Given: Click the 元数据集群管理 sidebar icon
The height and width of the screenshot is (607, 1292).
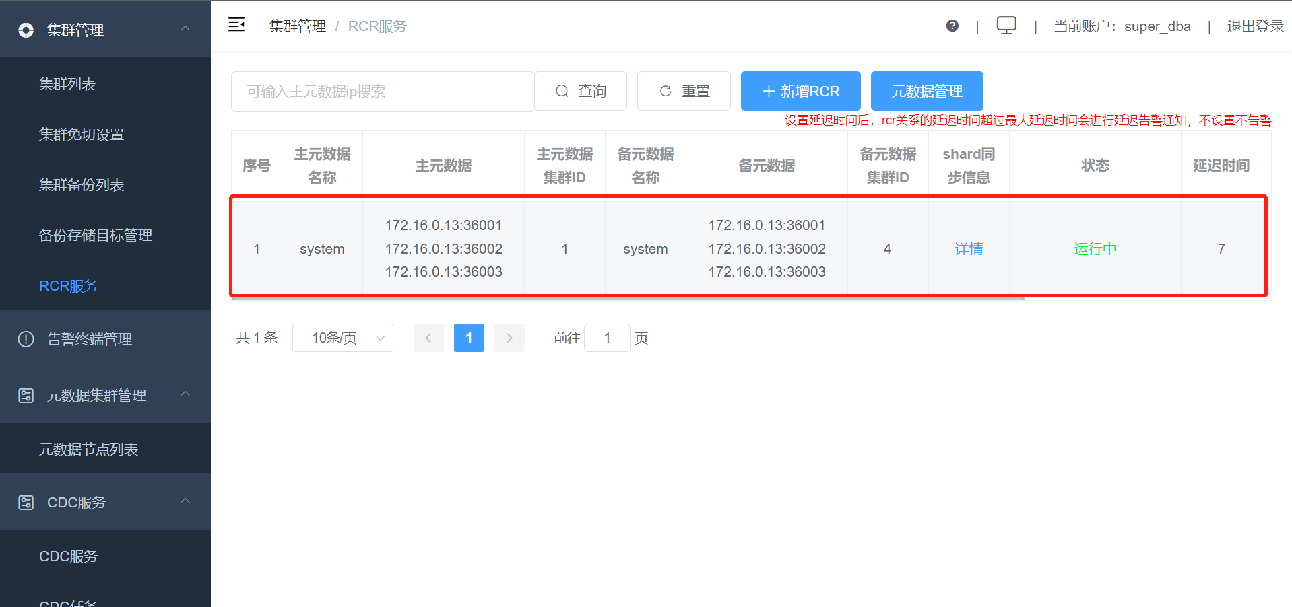Looking at the screenshot, I should click(26, 395).
